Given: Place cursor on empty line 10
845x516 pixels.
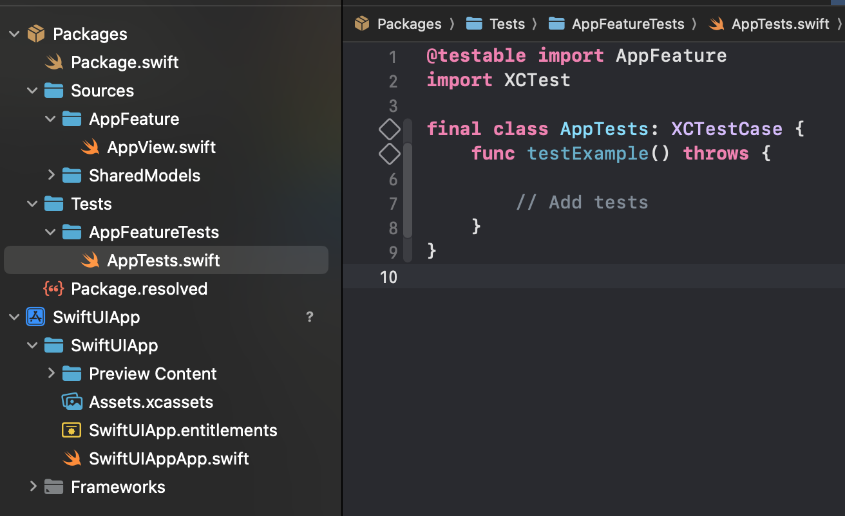Looking at the screenshot, I should pyautogui.click(x=580, y=277).
